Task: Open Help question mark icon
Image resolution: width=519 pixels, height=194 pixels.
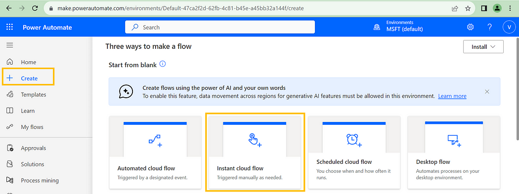Action: point(489,27)
